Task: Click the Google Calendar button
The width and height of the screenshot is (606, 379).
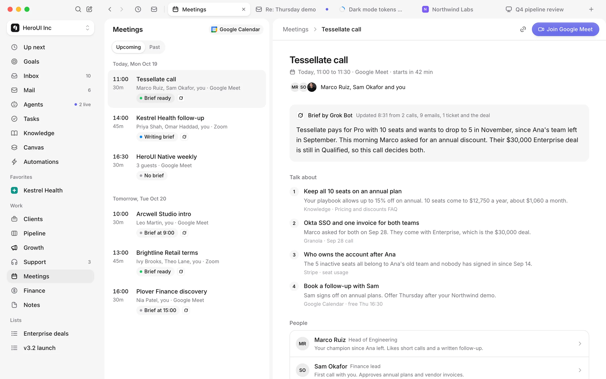Action: pyautogui.click(x=236, y=29)
